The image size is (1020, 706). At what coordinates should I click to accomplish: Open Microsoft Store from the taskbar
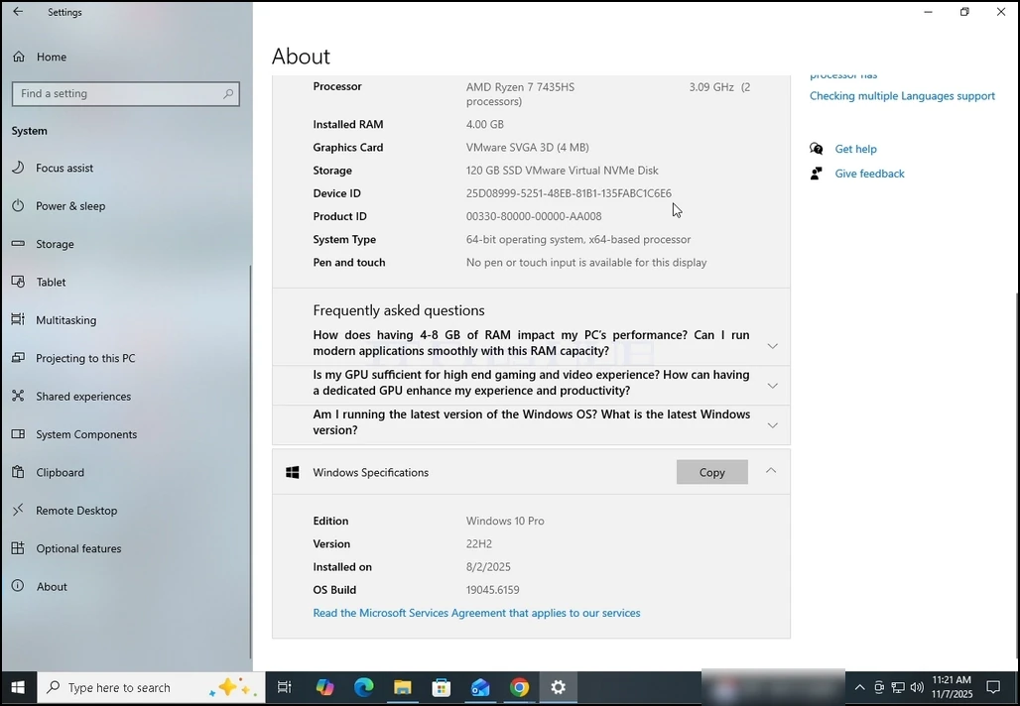(442, 688)
